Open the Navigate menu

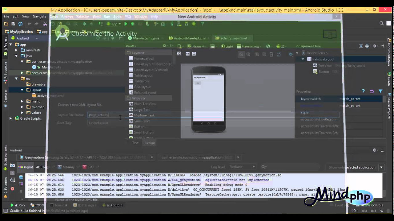pyautogui.click(x=39, y=16)
